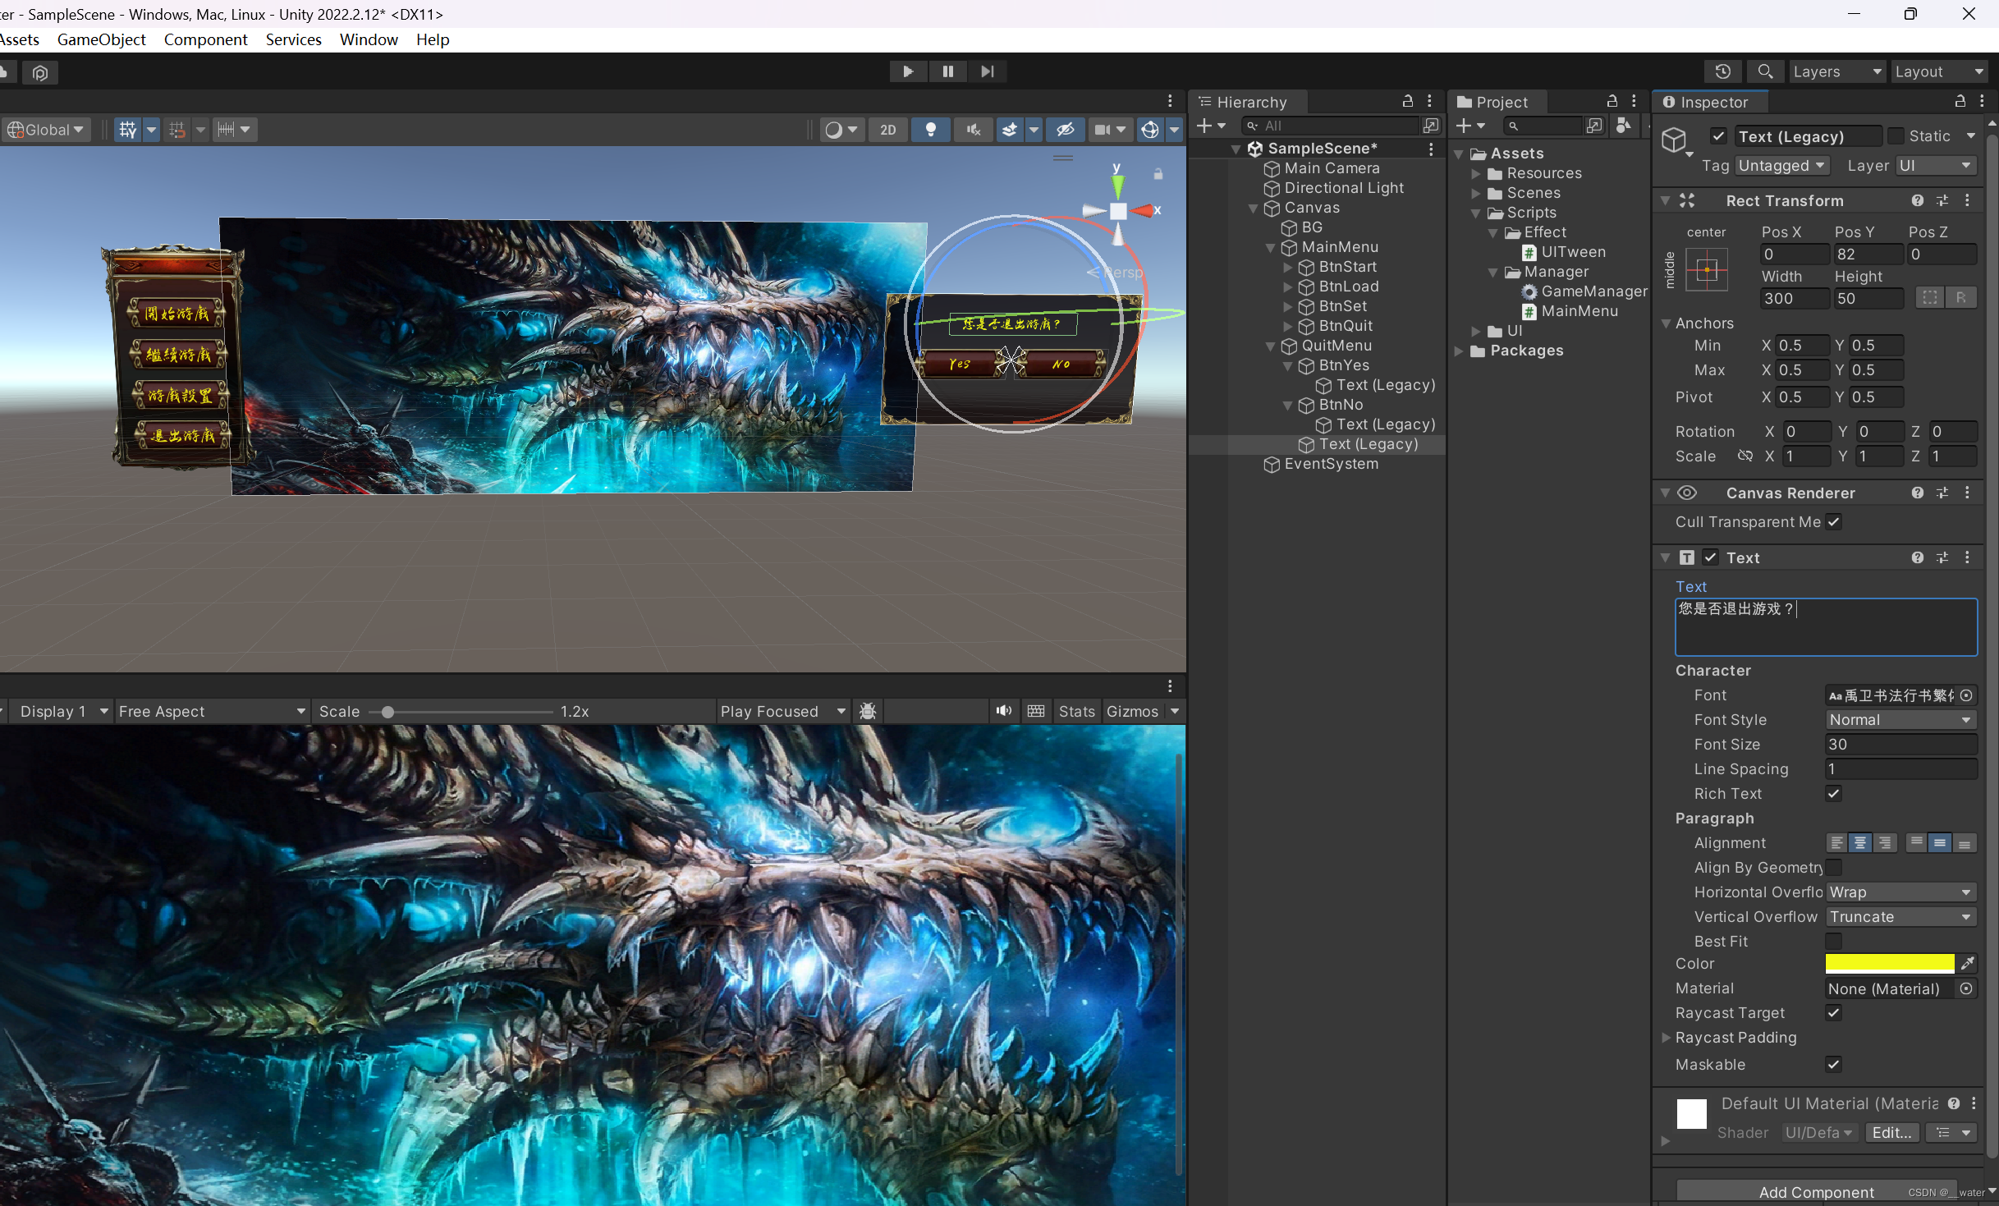
Task: Enable the Static checkbox
Action: pos(1896,136)
